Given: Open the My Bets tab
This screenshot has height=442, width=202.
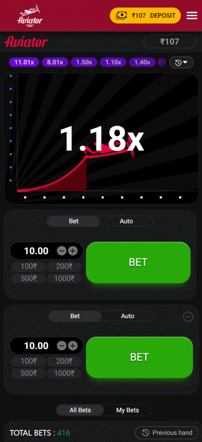Looking at the screenshot, I should (x=128, y=410).
